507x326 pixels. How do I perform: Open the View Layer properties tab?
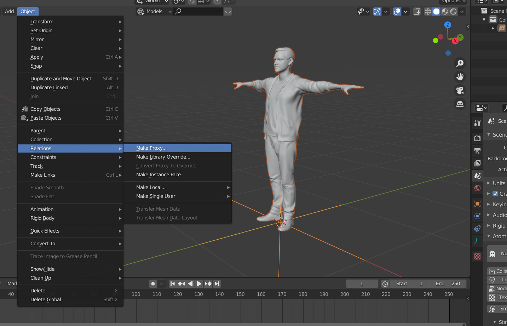pyautogui.click(x=477, y=163)
